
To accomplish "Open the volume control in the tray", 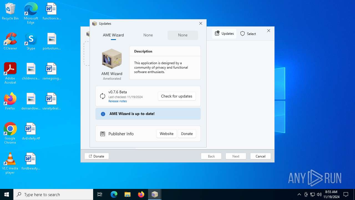I will [x=319, y=194].
